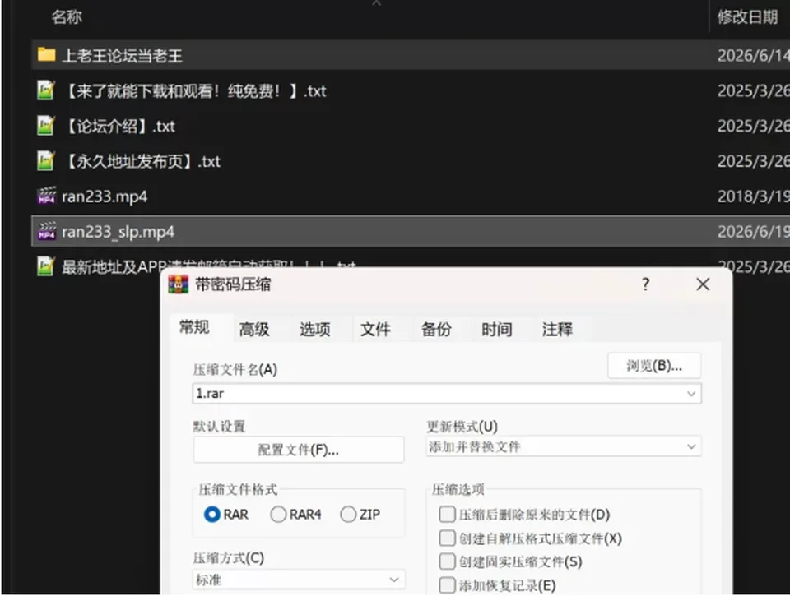Close the 带密码压缩 dialog
790x596 pixels.
click(703, 284)
